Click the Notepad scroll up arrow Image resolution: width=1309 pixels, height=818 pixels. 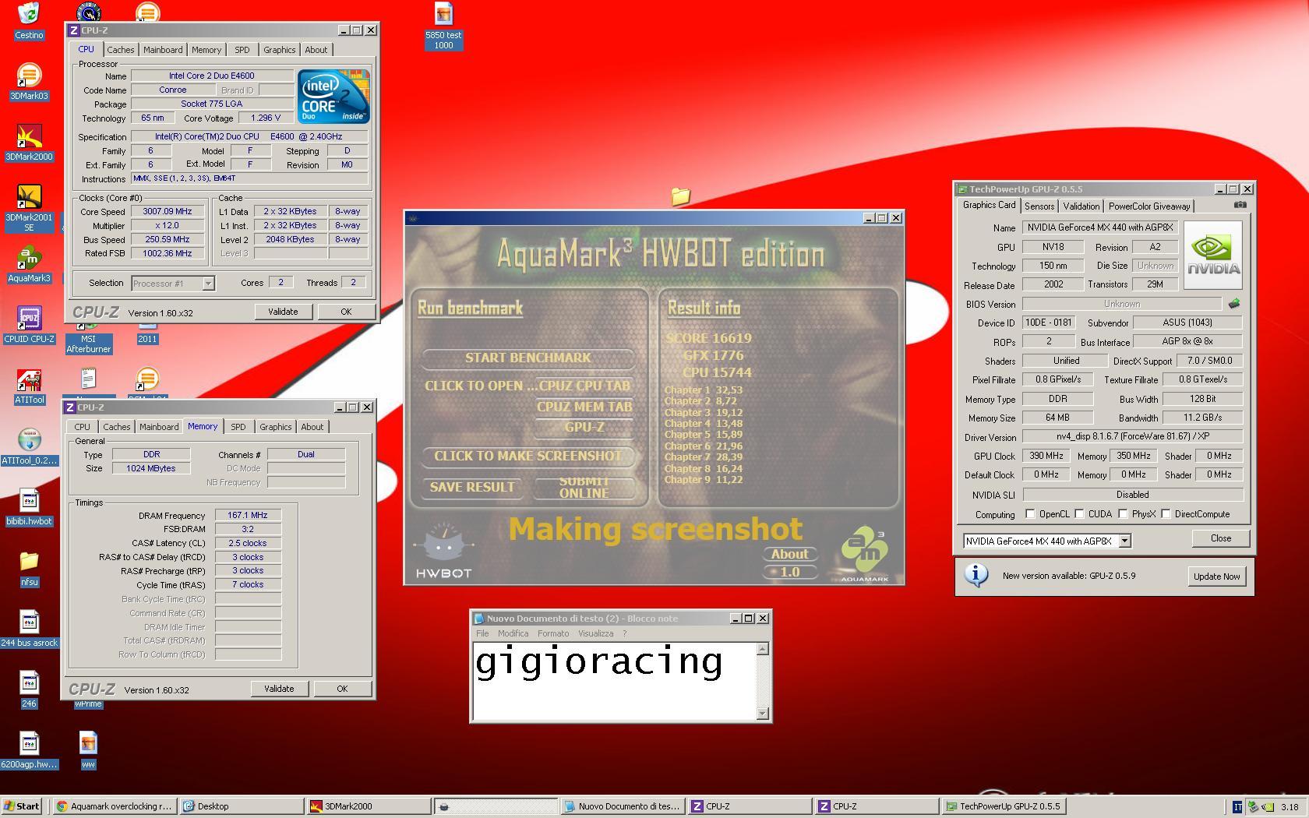(763, 649)
